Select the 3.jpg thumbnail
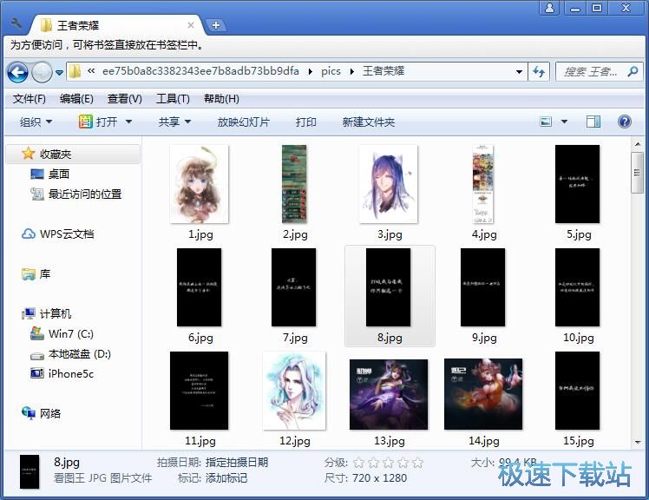649x500 pixels. 389,184
